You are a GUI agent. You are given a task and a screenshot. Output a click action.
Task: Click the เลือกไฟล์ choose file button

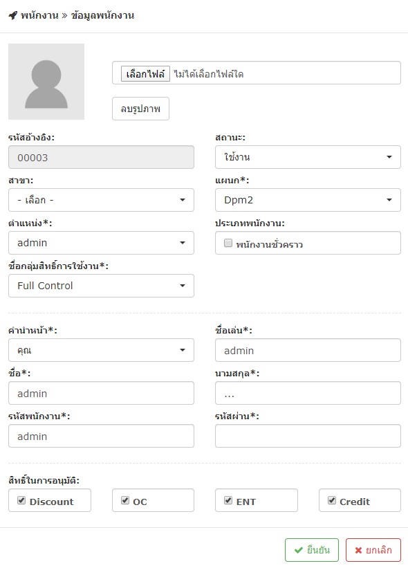pyautogui.click(x=145, y=74)
